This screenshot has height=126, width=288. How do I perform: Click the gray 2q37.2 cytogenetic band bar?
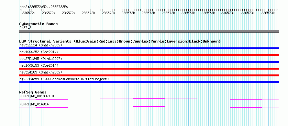tap(149, 31)
